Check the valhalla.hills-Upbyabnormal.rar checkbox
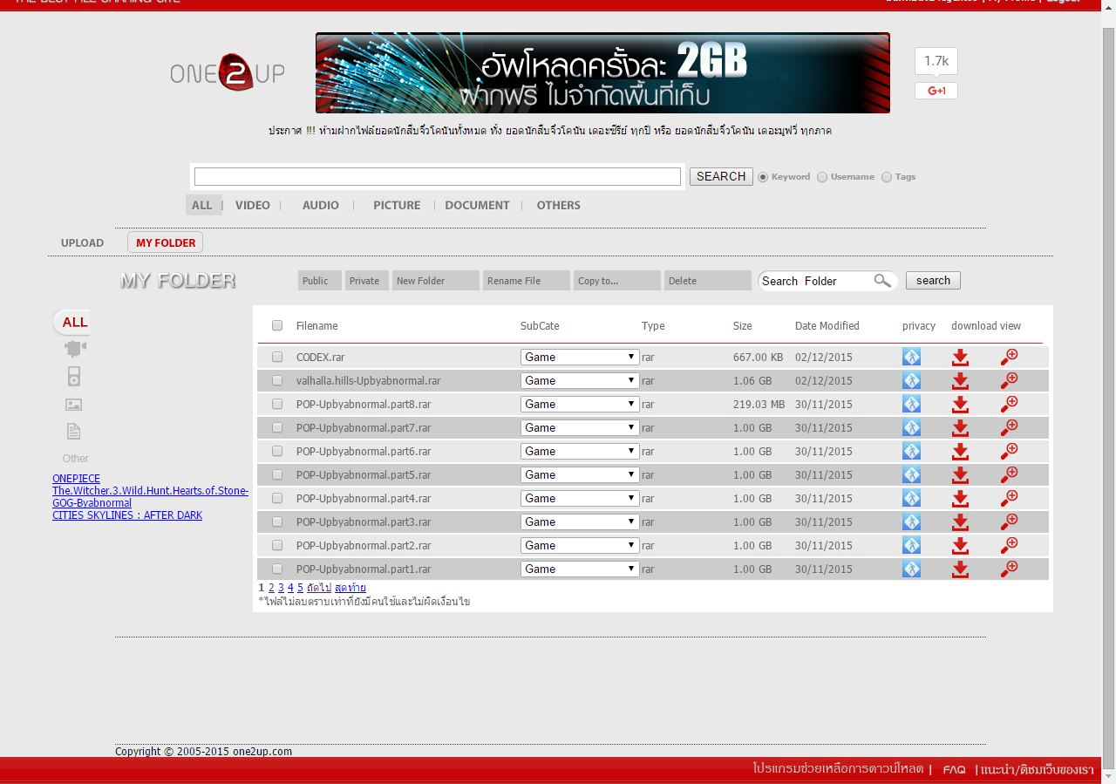This screenshot has width=1116, height=784. click(x=277, y=380)
